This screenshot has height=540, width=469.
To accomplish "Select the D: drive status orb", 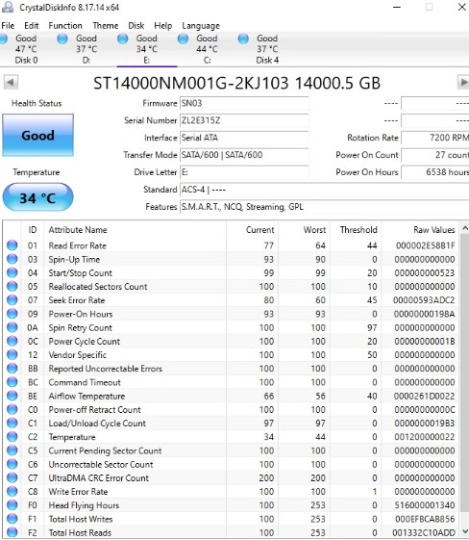I will (x=62, y=39).
